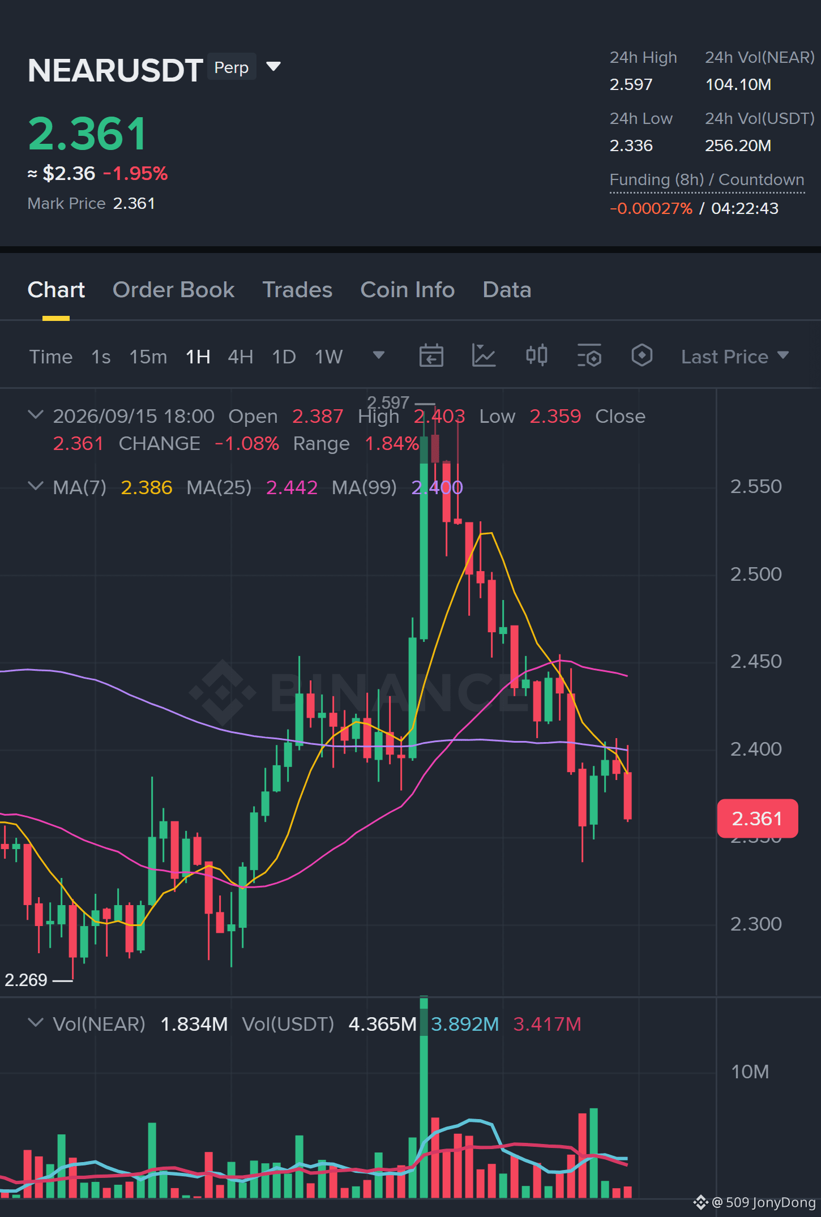This screenshot has height=1217, width=821.
Task: Open the chart settings list icon
Action: point(589,355)
